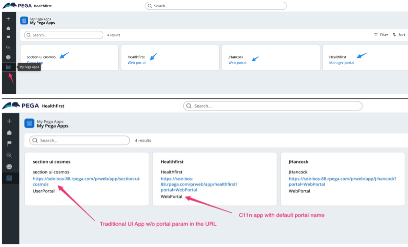Click the Healthfirst app name beside lower Pega logo
The image size is (408, 247).
point(53,106)
